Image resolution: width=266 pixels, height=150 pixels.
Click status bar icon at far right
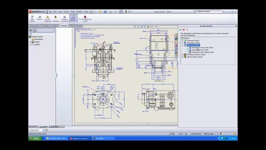point(234,134)
